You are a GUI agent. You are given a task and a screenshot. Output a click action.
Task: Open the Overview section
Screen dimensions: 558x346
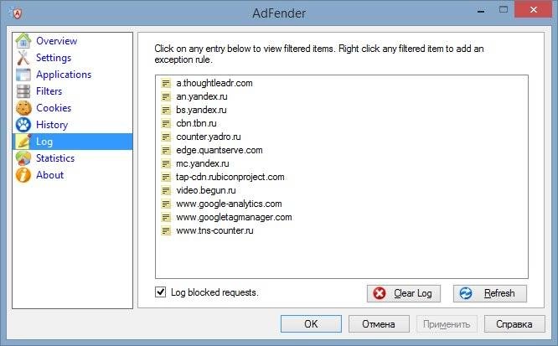[57, 40]
